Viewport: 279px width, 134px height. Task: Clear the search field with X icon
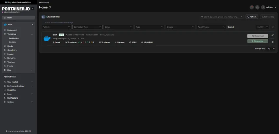click(242, 17)
